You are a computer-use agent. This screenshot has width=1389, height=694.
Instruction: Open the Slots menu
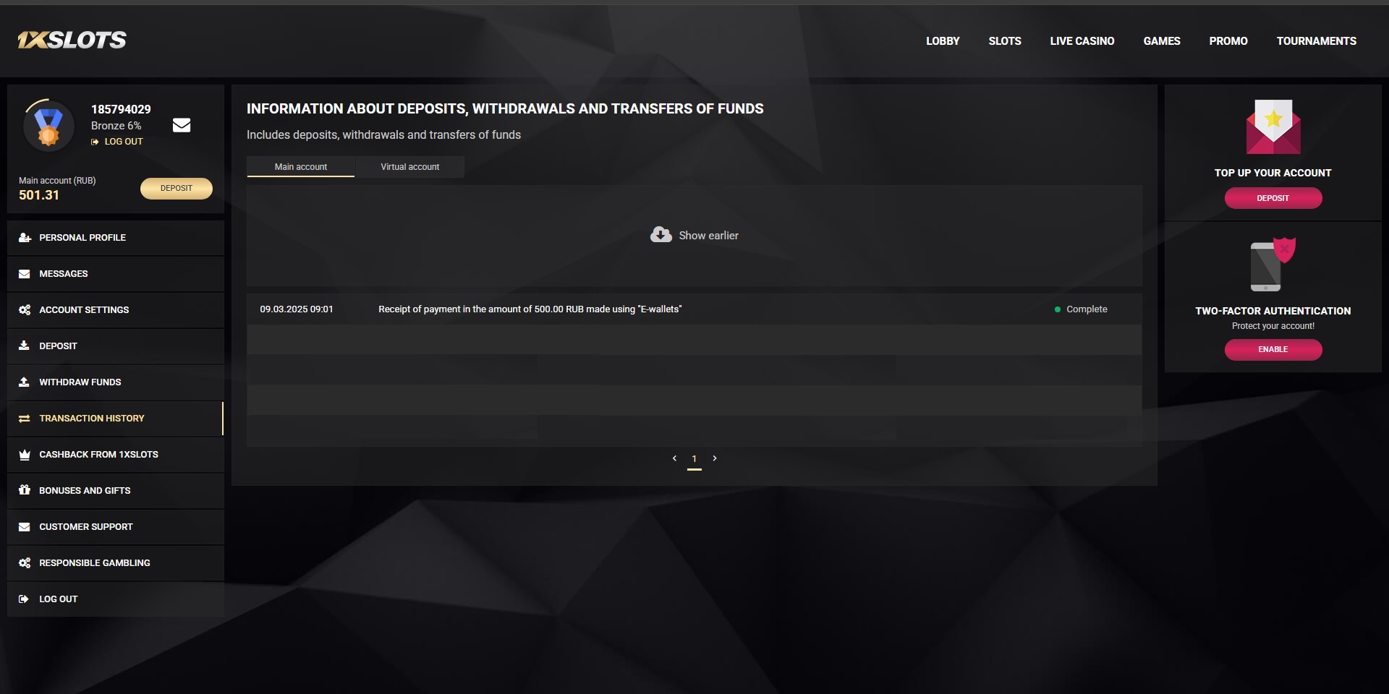click(1005, 41)
